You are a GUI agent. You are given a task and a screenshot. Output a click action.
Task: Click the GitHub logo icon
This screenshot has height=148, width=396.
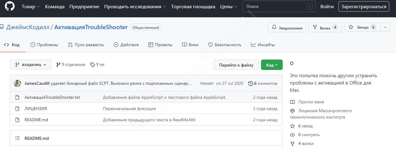click(x=10, y=6)
